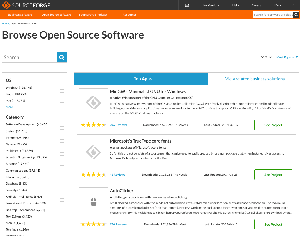Click See Project for MinGW
Screen dimensions: 300x236
273,125
